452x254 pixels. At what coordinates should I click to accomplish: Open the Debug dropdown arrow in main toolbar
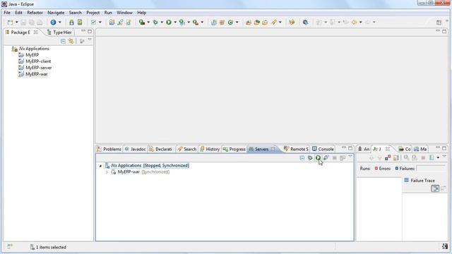162,22
